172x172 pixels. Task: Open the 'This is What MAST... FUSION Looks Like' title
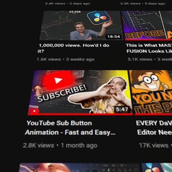149,48
